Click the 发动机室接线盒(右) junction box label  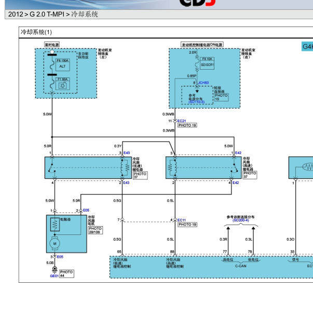(x=248, y=54)
